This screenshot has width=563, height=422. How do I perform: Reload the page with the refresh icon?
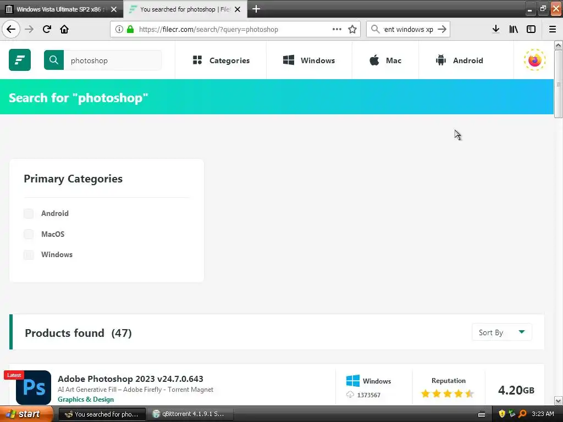(x=47, y=29)
